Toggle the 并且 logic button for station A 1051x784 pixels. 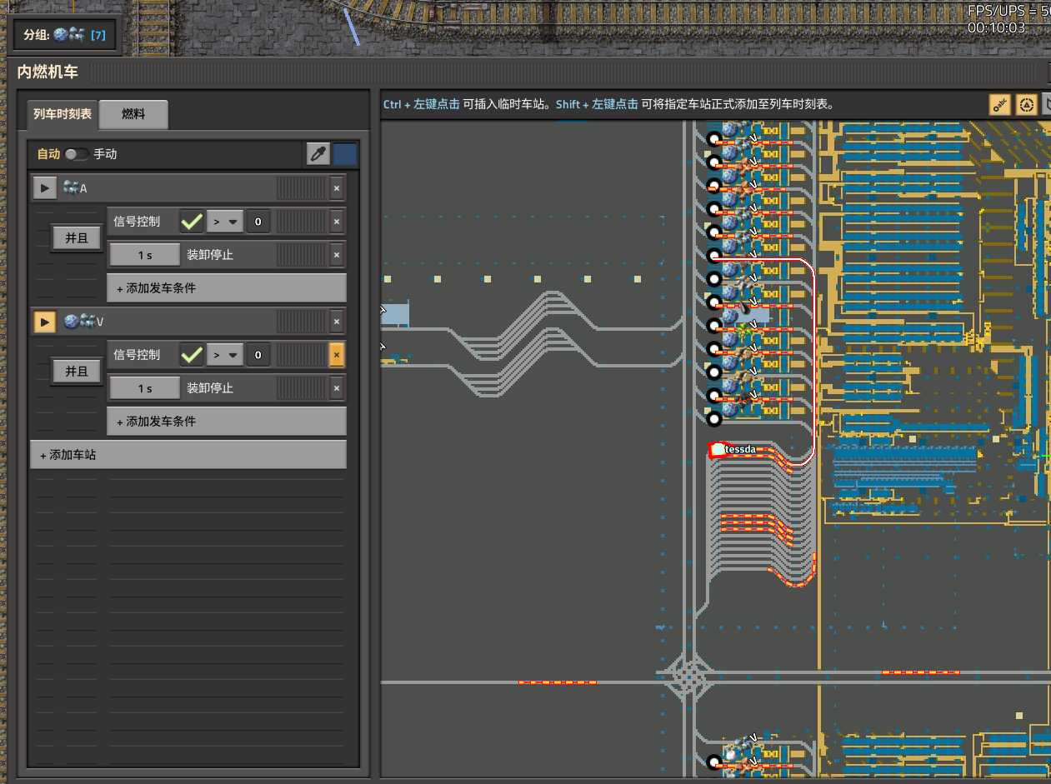pos(77,238)
